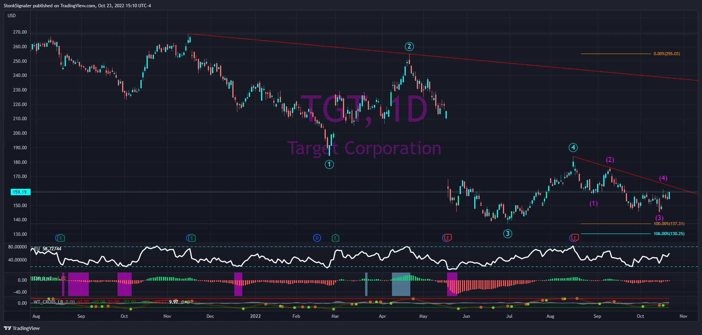
Task: Open the August 2022 red earnings E marker
Action: pos(575,238)
